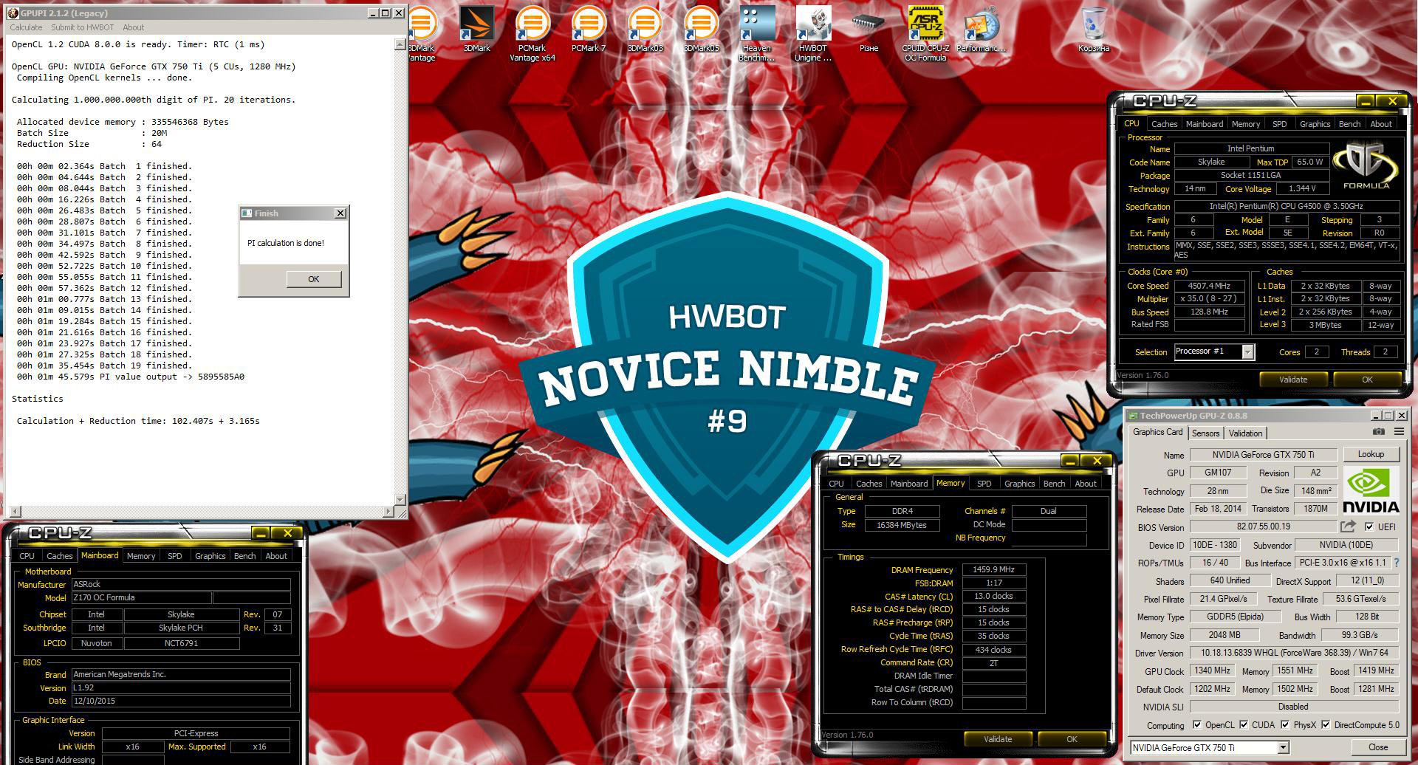Click the Bus Interface question mark icon
Screen dimensions: 1418x765
coord(1397,563)
